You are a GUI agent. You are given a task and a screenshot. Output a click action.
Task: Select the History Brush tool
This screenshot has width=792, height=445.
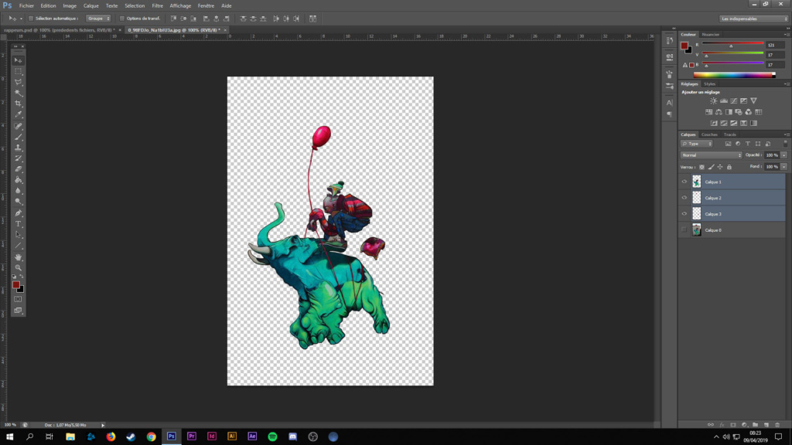click(19, 158)
